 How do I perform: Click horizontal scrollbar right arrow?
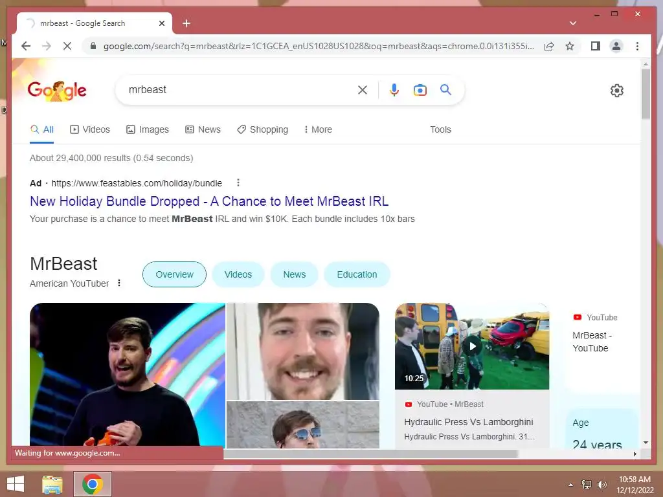click(x=635, y=454)
